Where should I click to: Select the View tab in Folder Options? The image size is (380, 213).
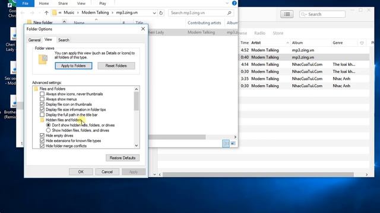48,40
